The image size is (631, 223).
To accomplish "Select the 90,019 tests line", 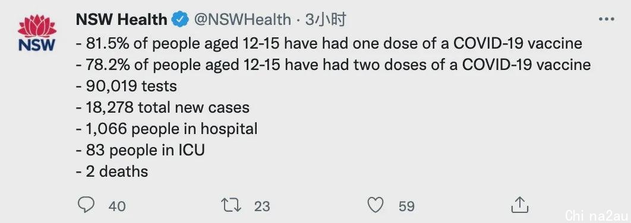I will pyautogui.click(x=127, y=86).
